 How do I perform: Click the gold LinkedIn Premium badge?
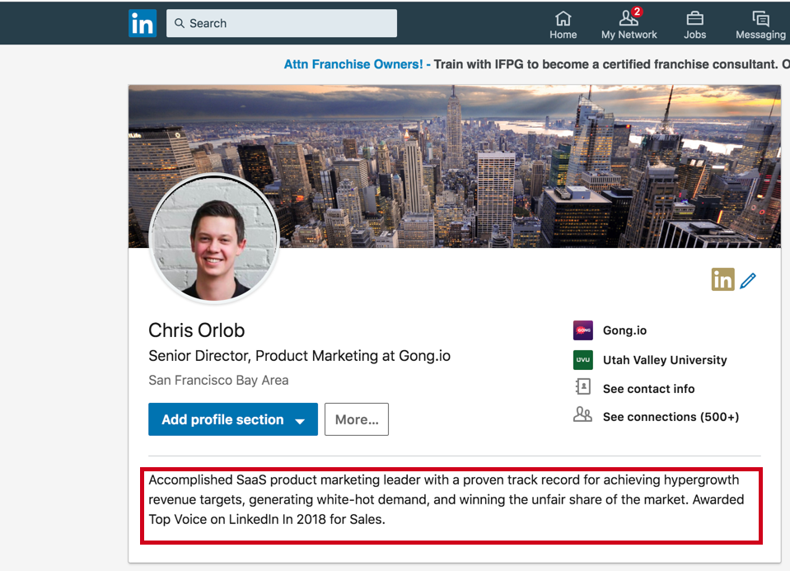click(x=722, y=279)
